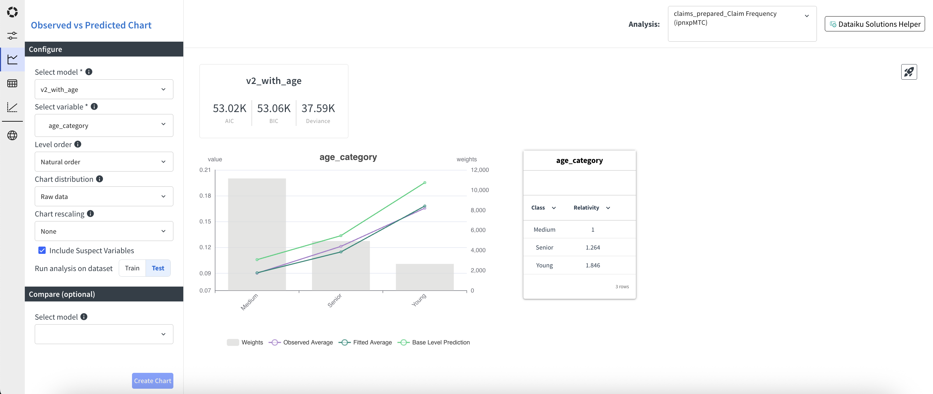Screen dimensions: 933x394
Task: Click the Dataiku logo icon in the sidebar
Action: pos(12,12)
